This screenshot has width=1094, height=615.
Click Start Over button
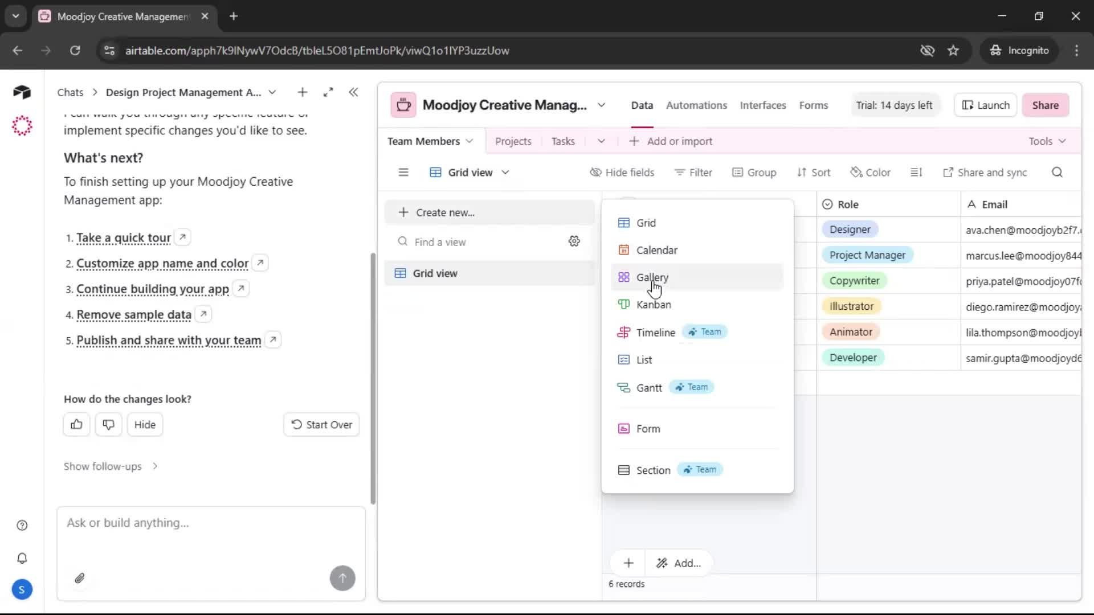point(321,424)
